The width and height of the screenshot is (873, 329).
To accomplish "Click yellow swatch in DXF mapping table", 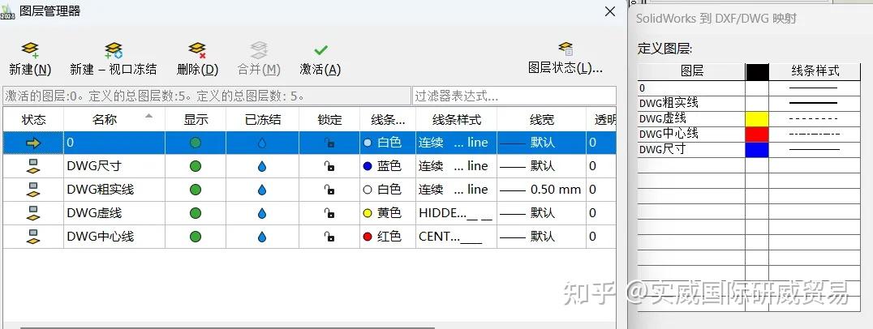I will 757,119.
